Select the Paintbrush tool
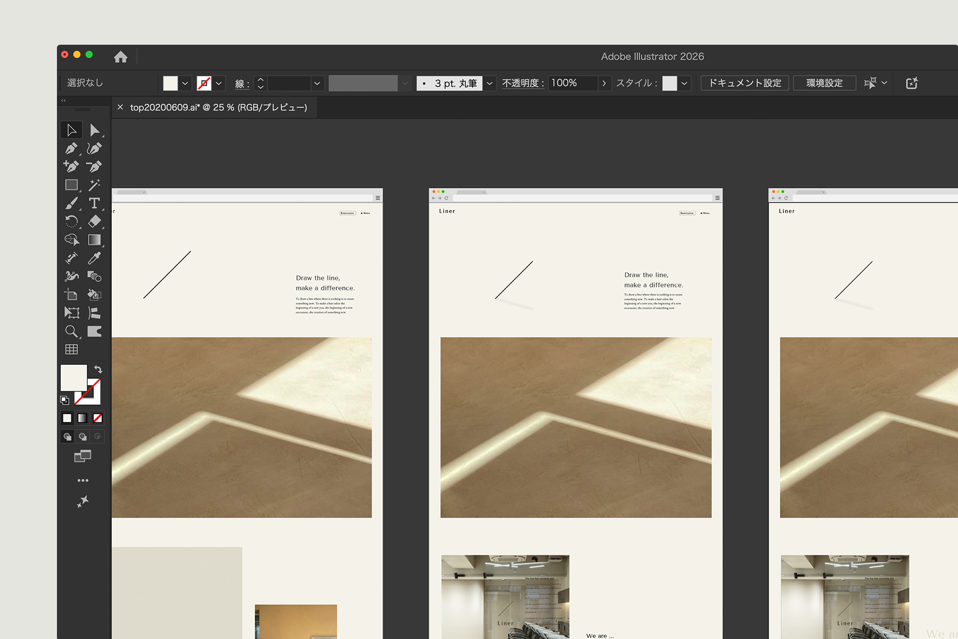Screen dimensions: 958x639 [71, 203]
